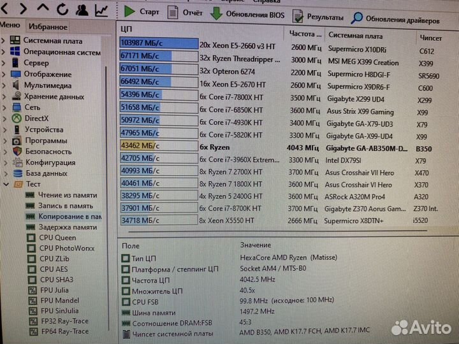The height and width of the screenshot is (344, 459).
Task: Expand the Сервер node
Action: tap(4, 62)
